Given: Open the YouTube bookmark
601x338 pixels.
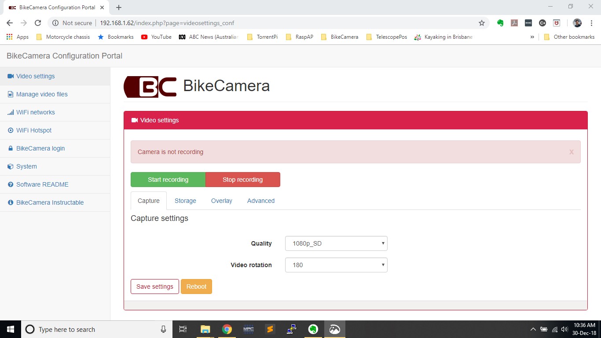Looking at the screenshot, I should [156, 37].
